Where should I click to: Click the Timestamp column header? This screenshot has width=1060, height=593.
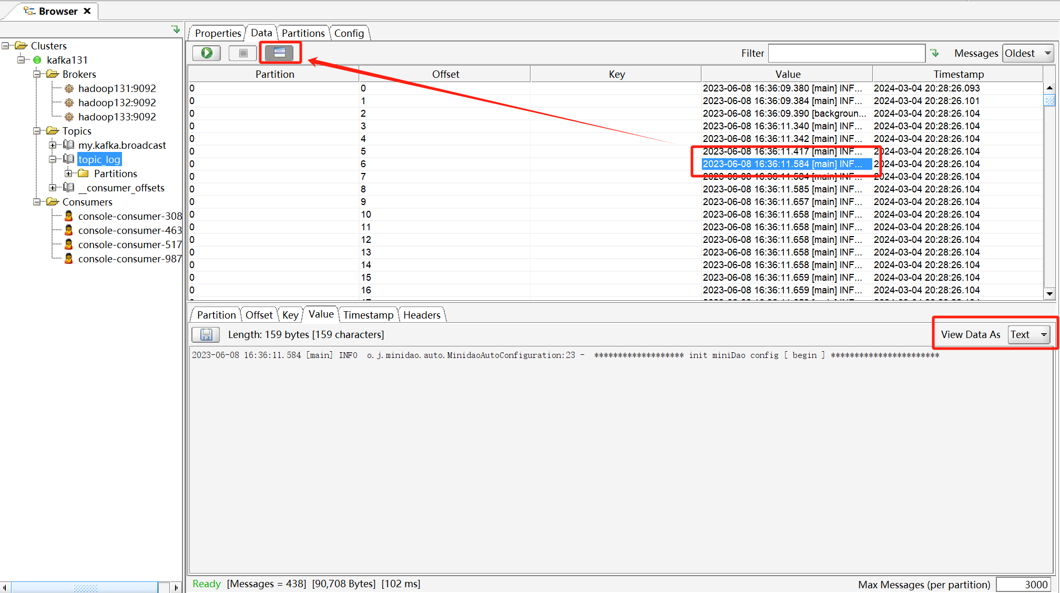pos(958,74)
